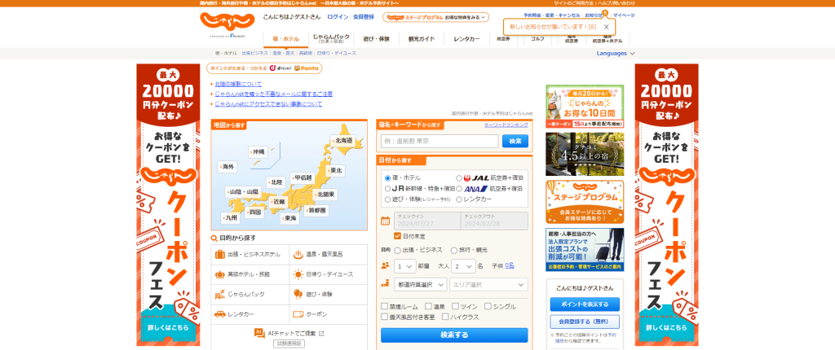The height and width of the screenshot is (350, 835).
Task: Click the 高級ホテル・旅館 crown icon
Action: click(x=219, y=274)
